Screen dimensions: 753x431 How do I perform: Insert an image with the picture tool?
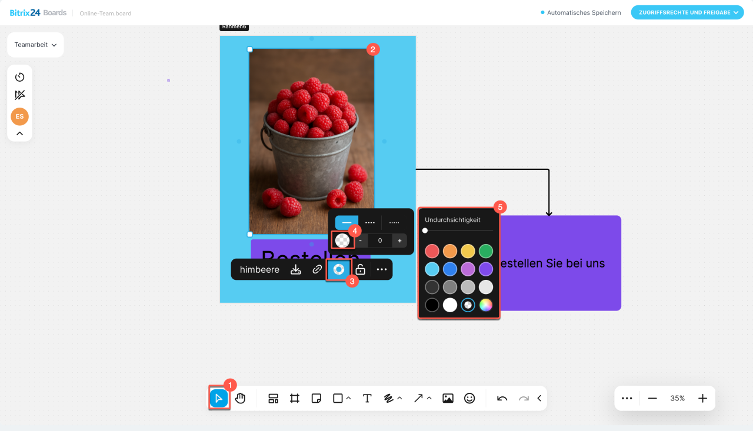click(448, 398)
